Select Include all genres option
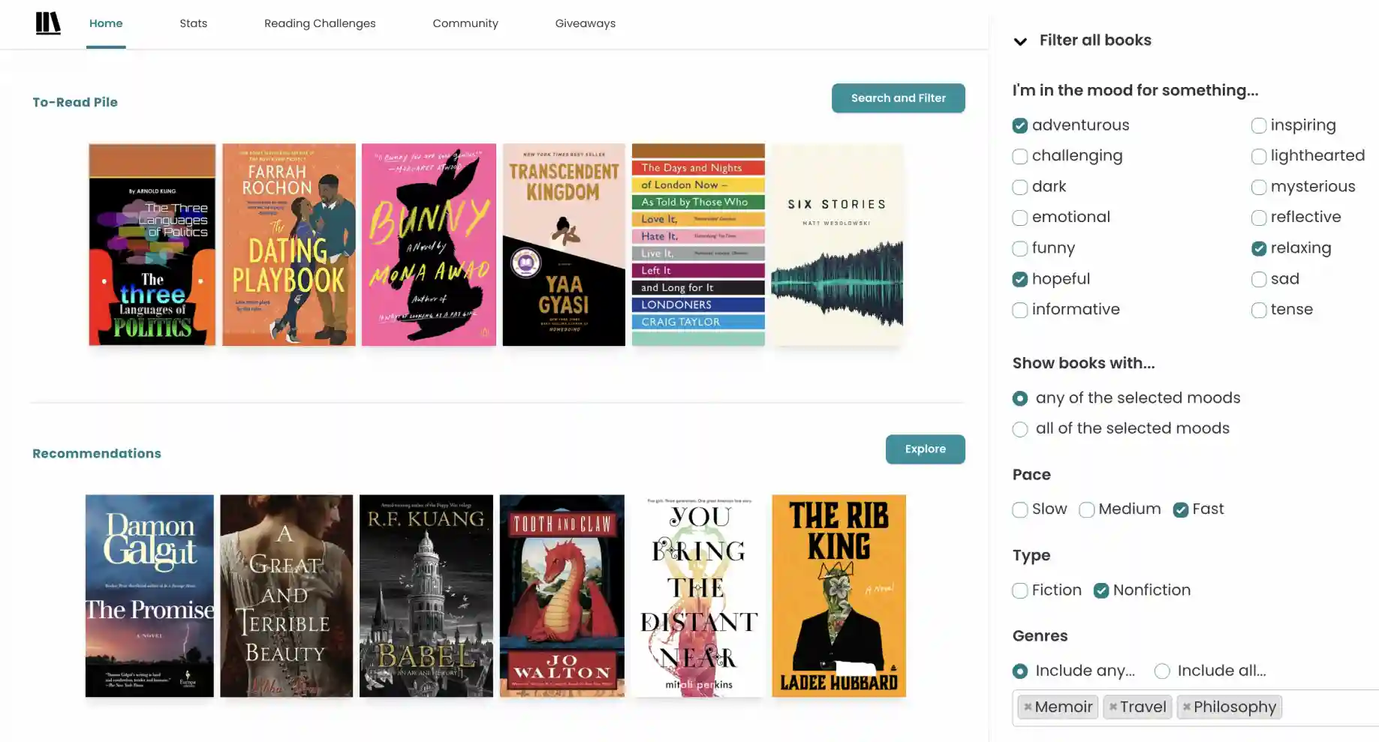The image size is (1379, 742). [1162, 671]
